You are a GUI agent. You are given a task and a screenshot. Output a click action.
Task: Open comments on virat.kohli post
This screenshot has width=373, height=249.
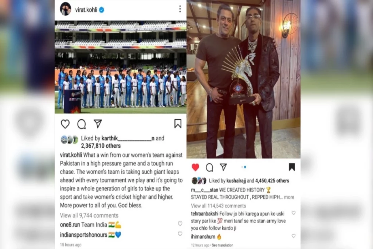pos(81,124)
